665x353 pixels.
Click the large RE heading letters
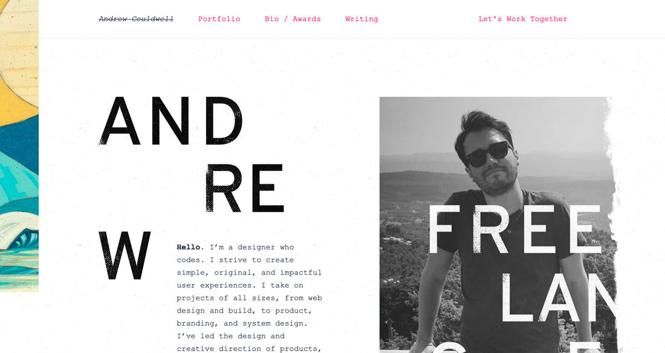point(245,188)
